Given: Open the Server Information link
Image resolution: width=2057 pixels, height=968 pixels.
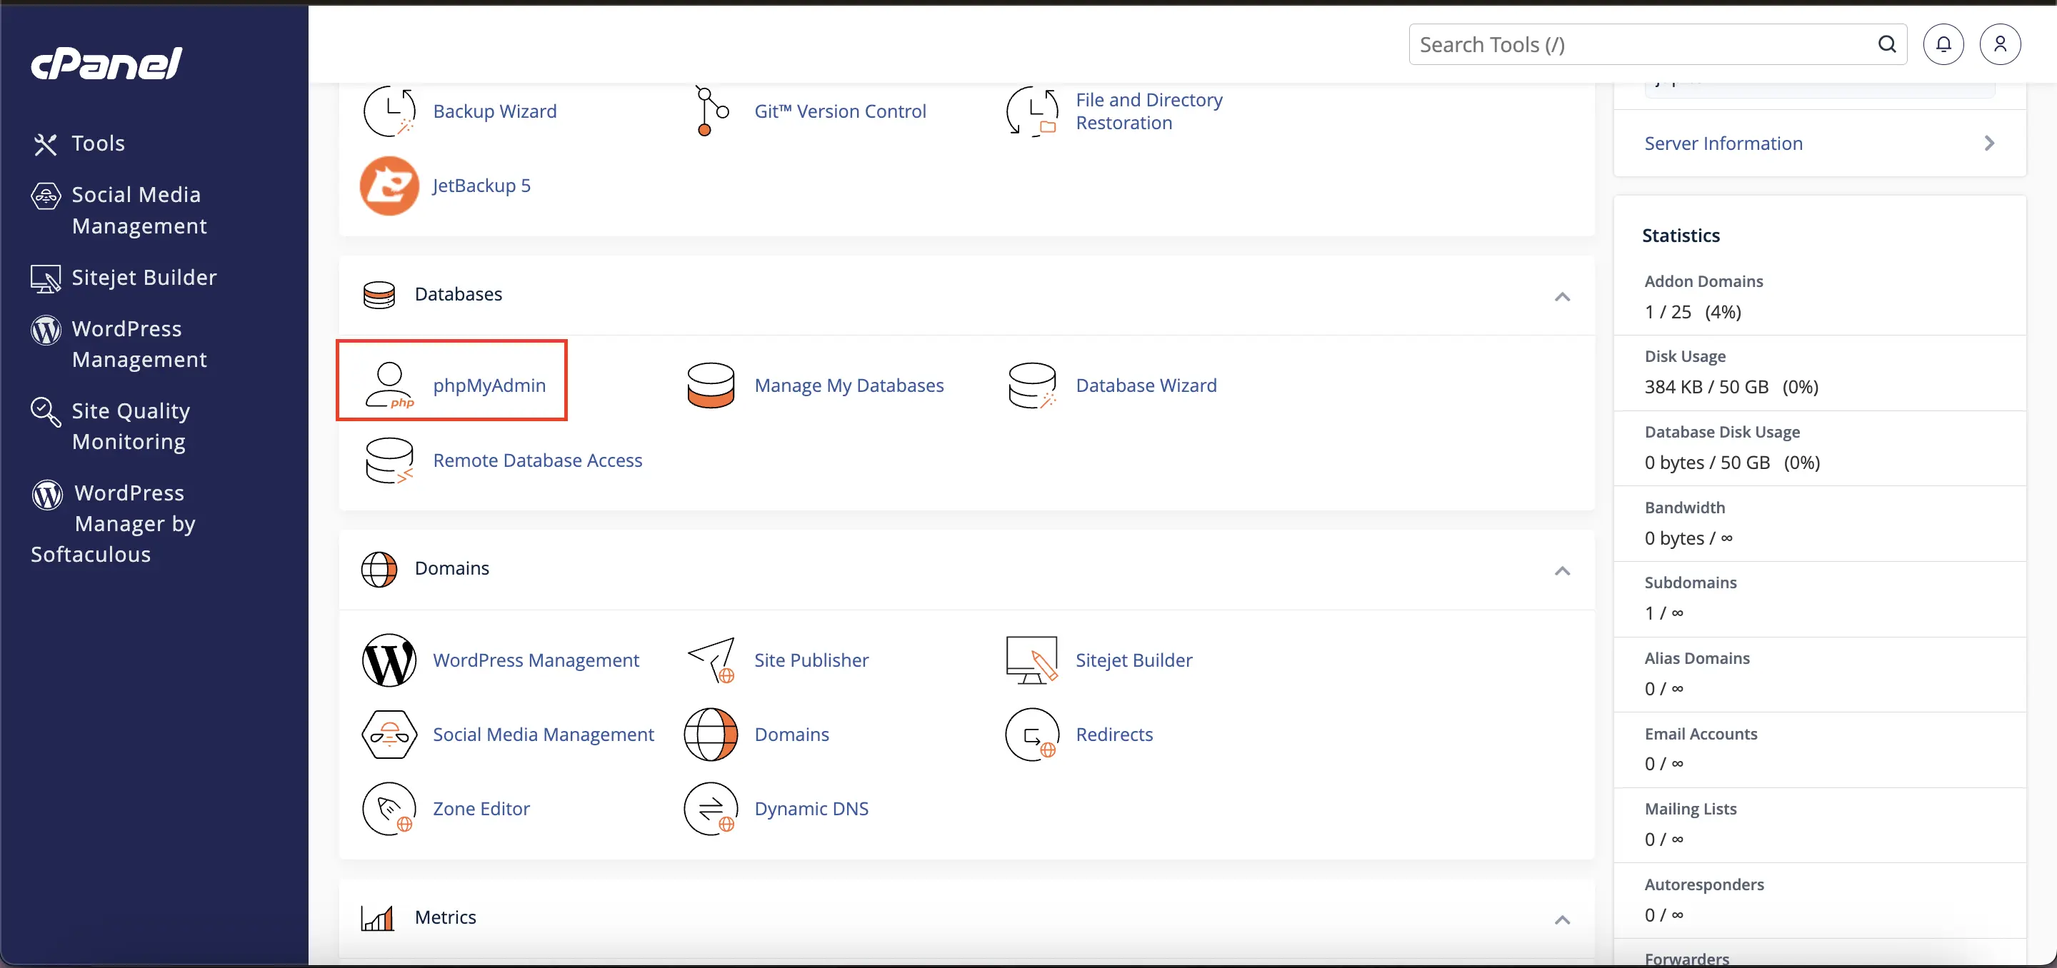Looking at the screenshot, I should pos(1723,143).
